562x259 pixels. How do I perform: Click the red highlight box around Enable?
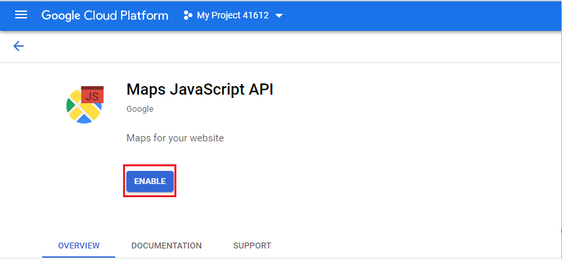click(x=150, y=181)
